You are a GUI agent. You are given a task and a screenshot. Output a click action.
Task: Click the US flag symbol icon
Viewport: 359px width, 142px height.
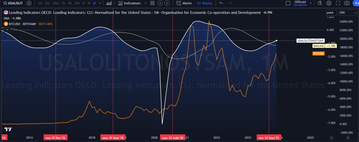pos(6,13)
